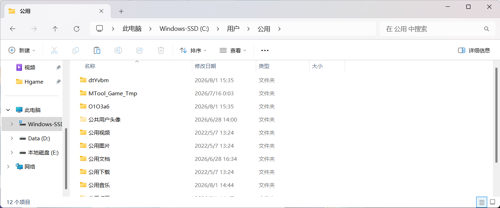Click date 2026/7/16 0:03 cell
The width and height of the screenshot is (500, 208).
(x=214, y=93)
